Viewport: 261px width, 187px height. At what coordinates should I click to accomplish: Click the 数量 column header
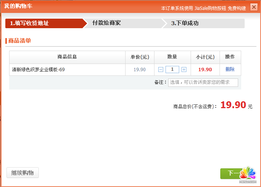[172, 57]
